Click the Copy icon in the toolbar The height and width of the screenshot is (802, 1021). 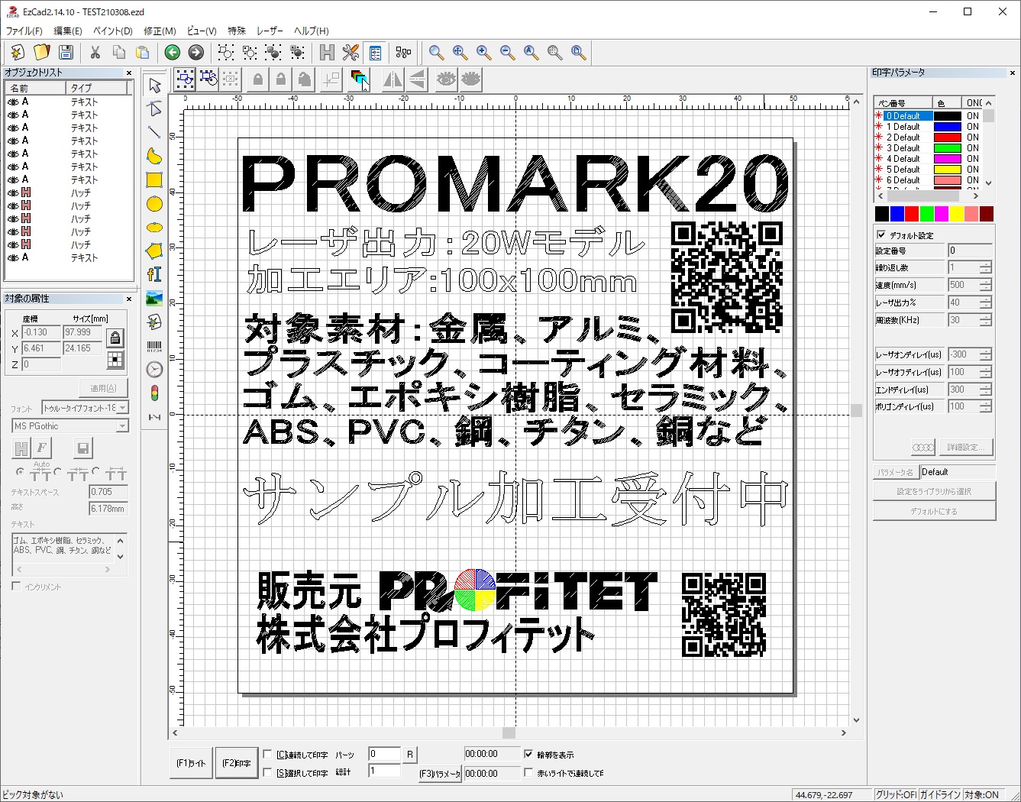[x=118, y=52]
